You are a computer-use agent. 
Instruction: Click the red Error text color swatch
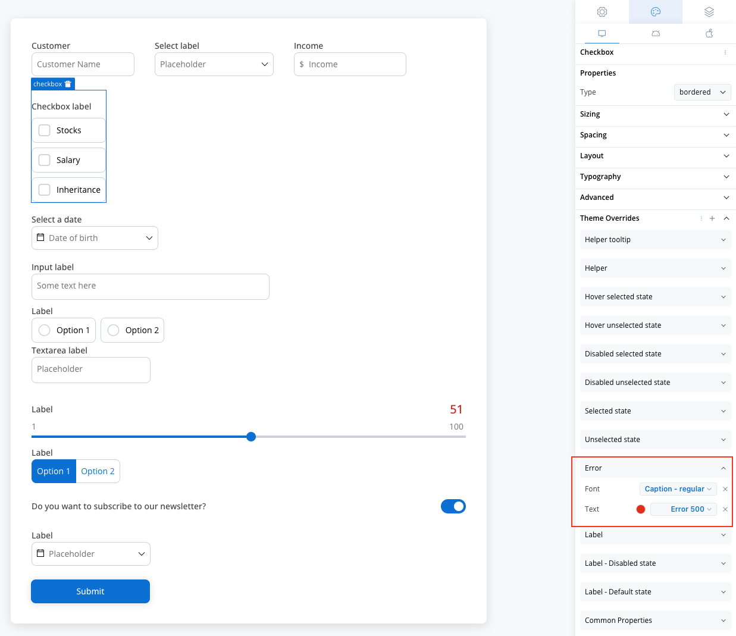point(641,509)
